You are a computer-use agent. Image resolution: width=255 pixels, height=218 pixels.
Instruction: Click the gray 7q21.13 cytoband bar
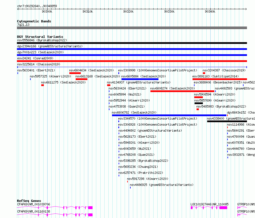(x=132, y=28)
